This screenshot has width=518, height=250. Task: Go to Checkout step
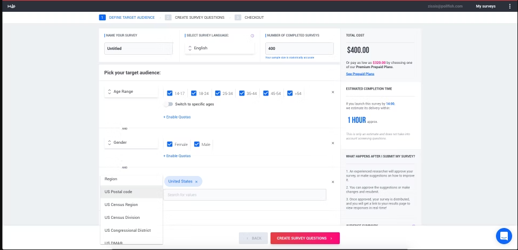[254, 18]
